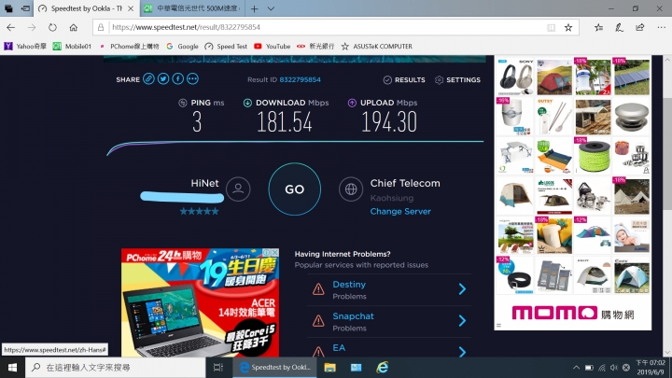Open the PChome Acer laptop ad
This screenshot has height=378, width=672.
coord(200,302)
